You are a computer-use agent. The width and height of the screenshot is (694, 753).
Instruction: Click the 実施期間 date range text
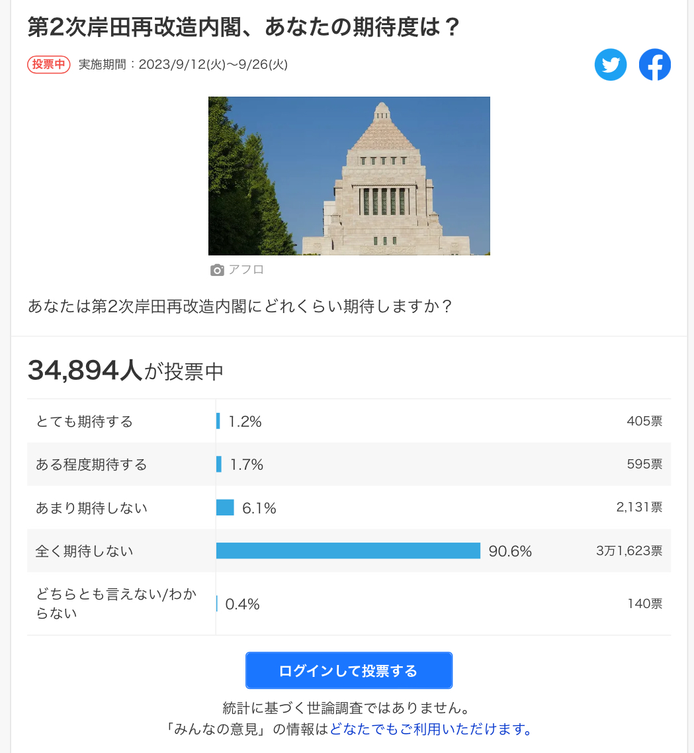[x=183, y=64]
